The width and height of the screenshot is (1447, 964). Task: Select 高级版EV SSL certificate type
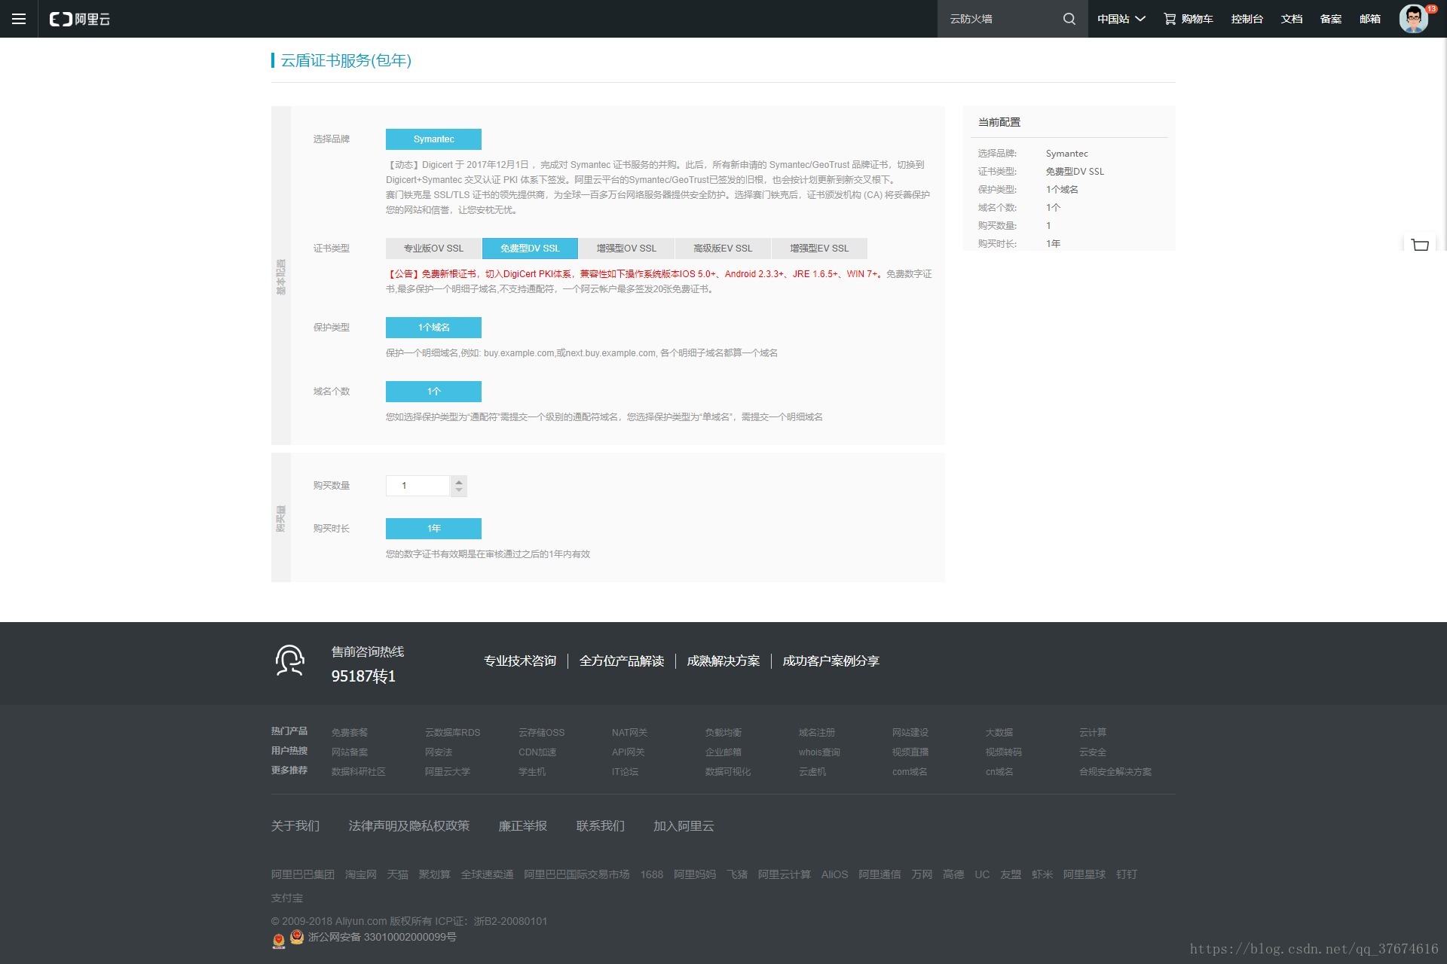723,249
